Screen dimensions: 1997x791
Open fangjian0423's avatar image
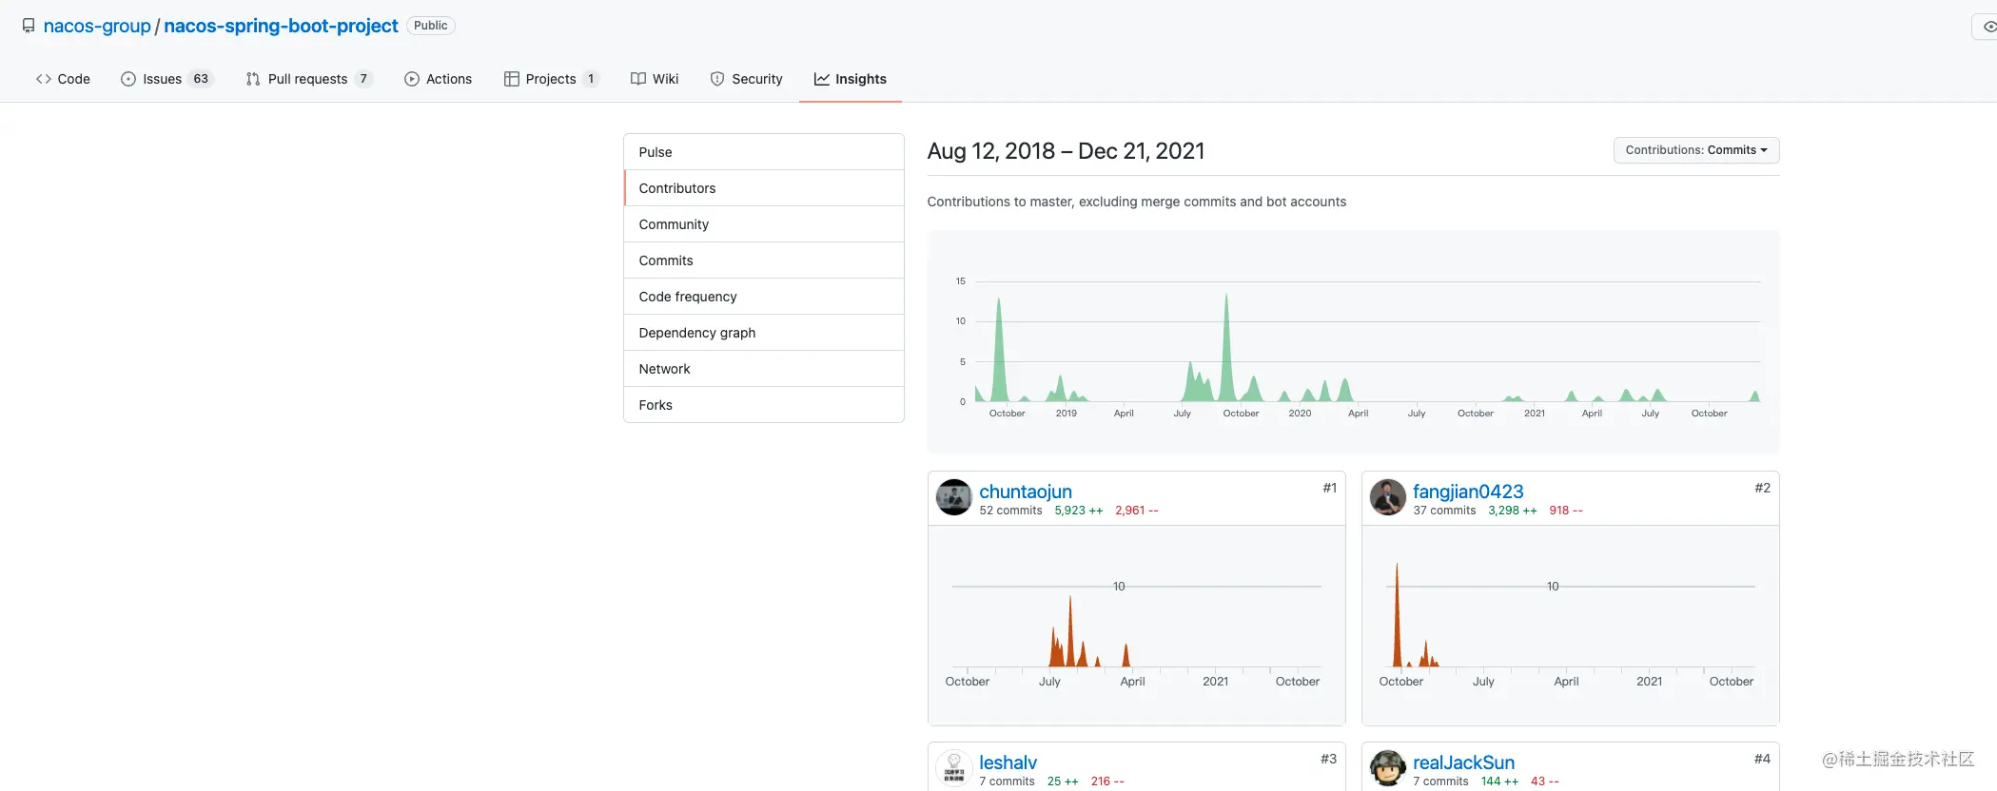point(1388,497)
